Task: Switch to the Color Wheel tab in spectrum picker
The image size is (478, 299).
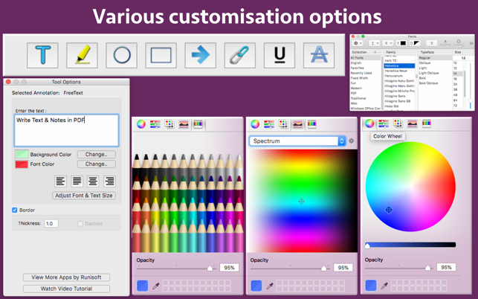Action: coord(255,124)
